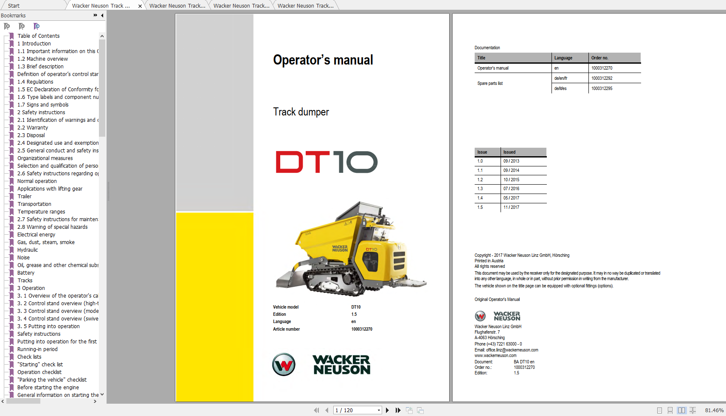This screenshot has width=726, height=416.
Task: Click bookmarks vertical scrollbar up arrow
Action: tap(102, 36)
